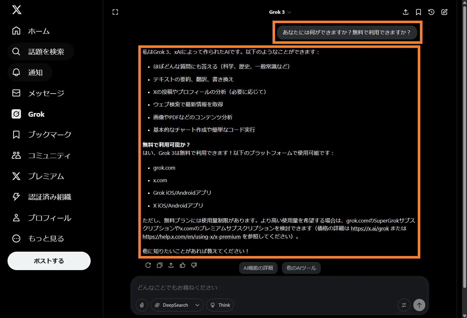Open chat history icon
Image resolution: width=467 pixels, height=318 pixels.
point(431,12)
